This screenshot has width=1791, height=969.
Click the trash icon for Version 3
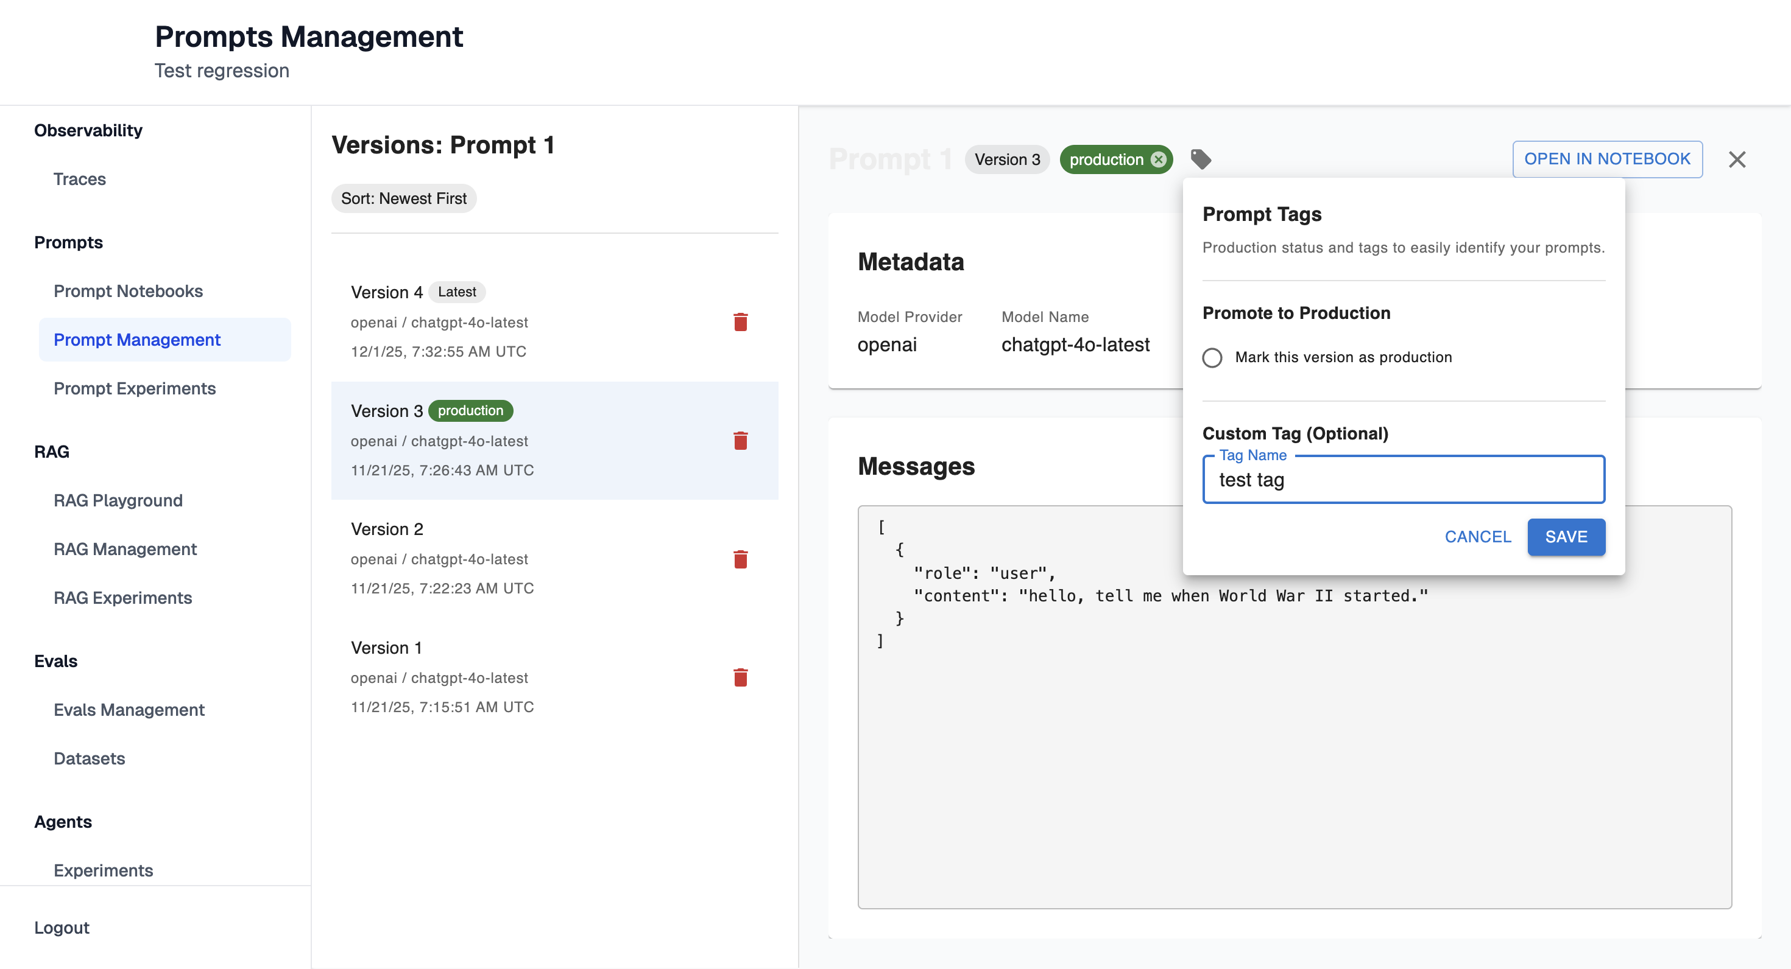tap(740, 441)
